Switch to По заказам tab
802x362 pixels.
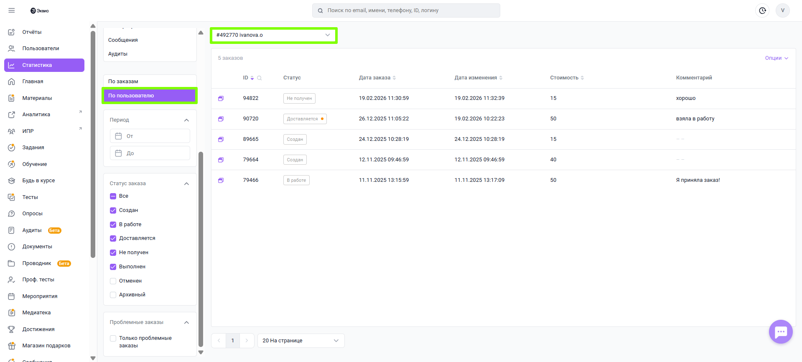coord(150,82)
